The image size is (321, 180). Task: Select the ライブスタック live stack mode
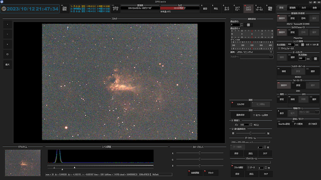(x=248, y=8)
